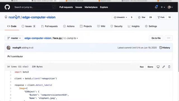
Task: View the Raw file
Action: (142, 67)
